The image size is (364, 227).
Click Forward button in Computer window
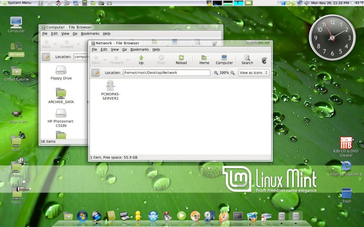pos(67,44)
